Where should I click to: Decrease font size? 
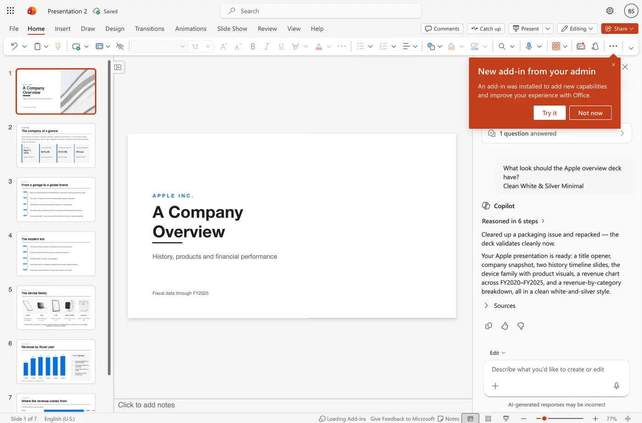238,46
